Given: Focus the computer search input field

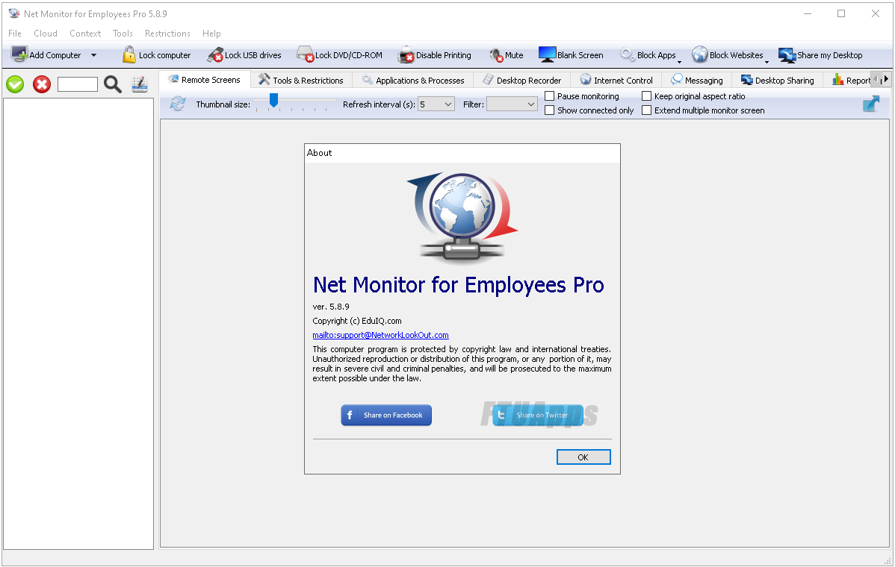Looking at the screenshot, I should click(x=78, y=84).
